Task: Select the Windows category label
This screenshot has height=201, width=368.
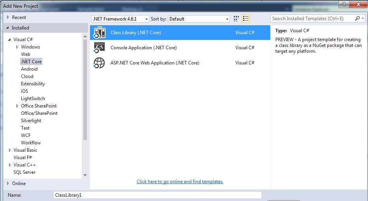Action: click(x=31, y=47)
